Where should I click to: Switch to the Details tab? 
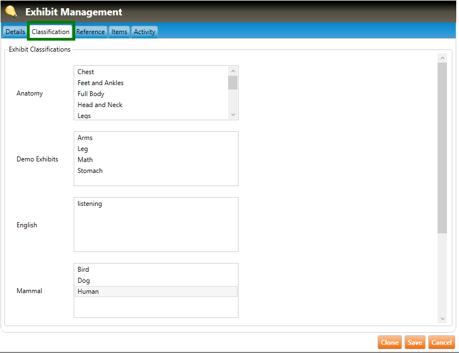pos(15,32)
